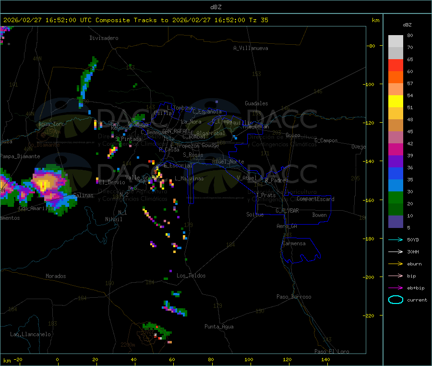This screenshot has height=366, width=432.
Task: Click the 'Morados' map label
Action: 56,276
